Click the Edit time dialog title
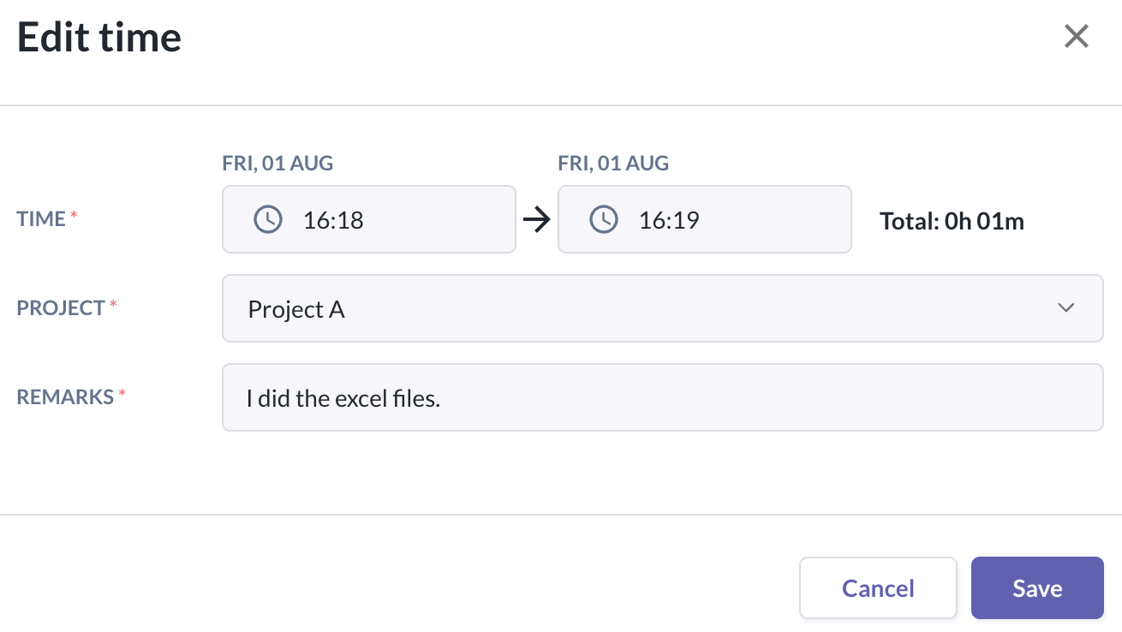Screen dimensions: 1122x632 [x=99, y=39]
